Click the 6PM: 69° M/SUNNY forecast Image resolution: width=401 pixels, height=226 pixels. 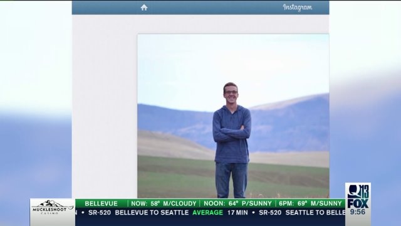click(x=310, y=203)
